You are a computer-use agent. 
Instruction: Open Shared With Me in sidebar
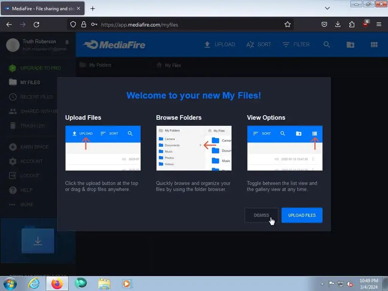click(x=33, y=111)
